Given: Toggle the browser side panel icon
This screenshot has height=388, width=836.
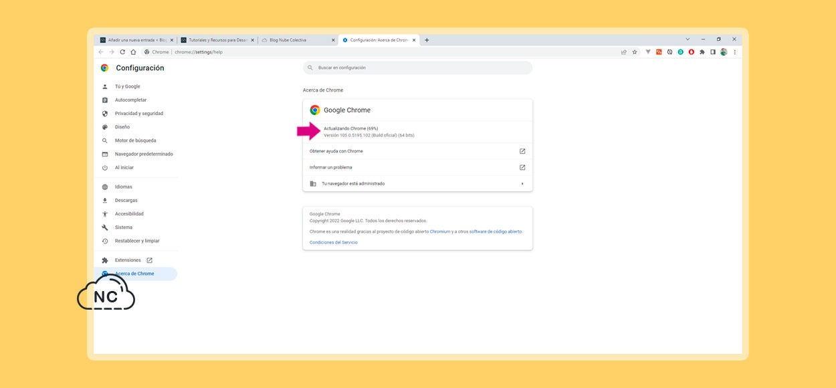Looking at the screenshot, I should click(x=713, y=52).
